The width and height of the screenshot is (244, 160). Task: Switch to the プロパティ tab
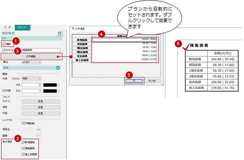point(22,27)
